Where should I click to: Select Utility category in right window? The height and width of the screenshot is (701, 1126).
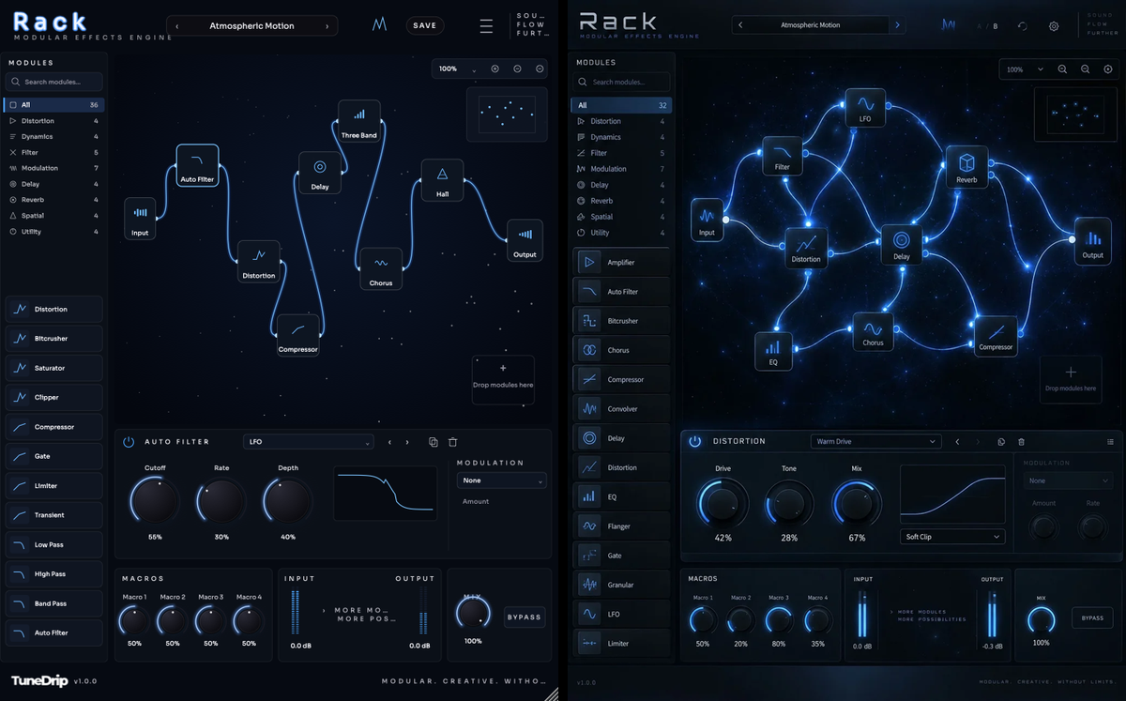(621, 233)
